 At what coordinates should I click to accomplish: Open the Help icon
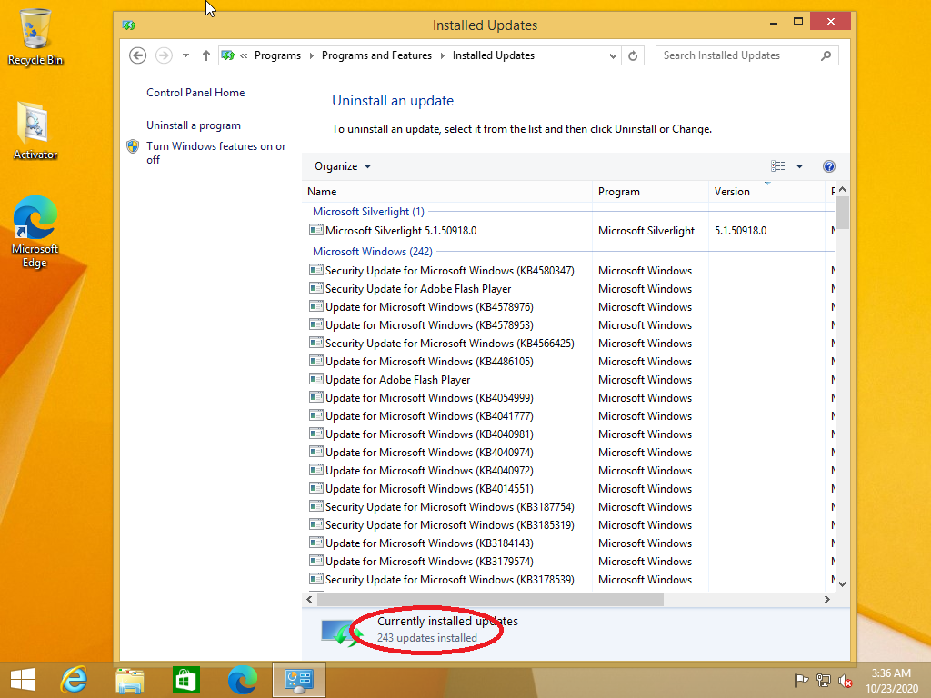829,166
